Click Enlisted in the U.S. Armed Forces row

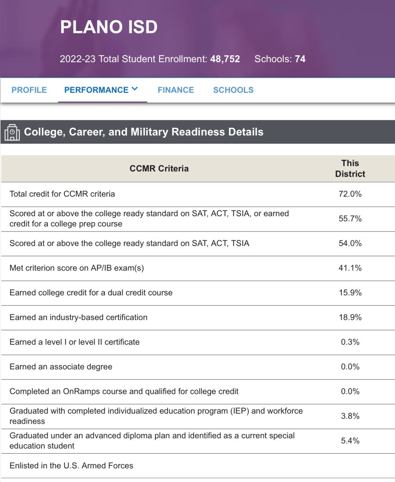point(71,466)
